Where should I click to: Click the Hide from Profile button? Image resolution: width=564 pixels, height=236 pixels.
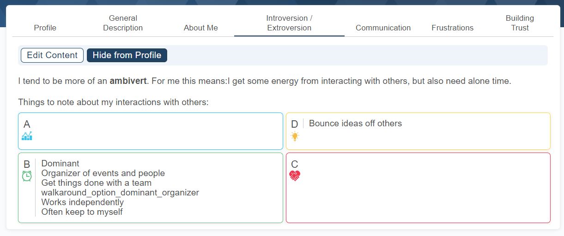point(127,55)
